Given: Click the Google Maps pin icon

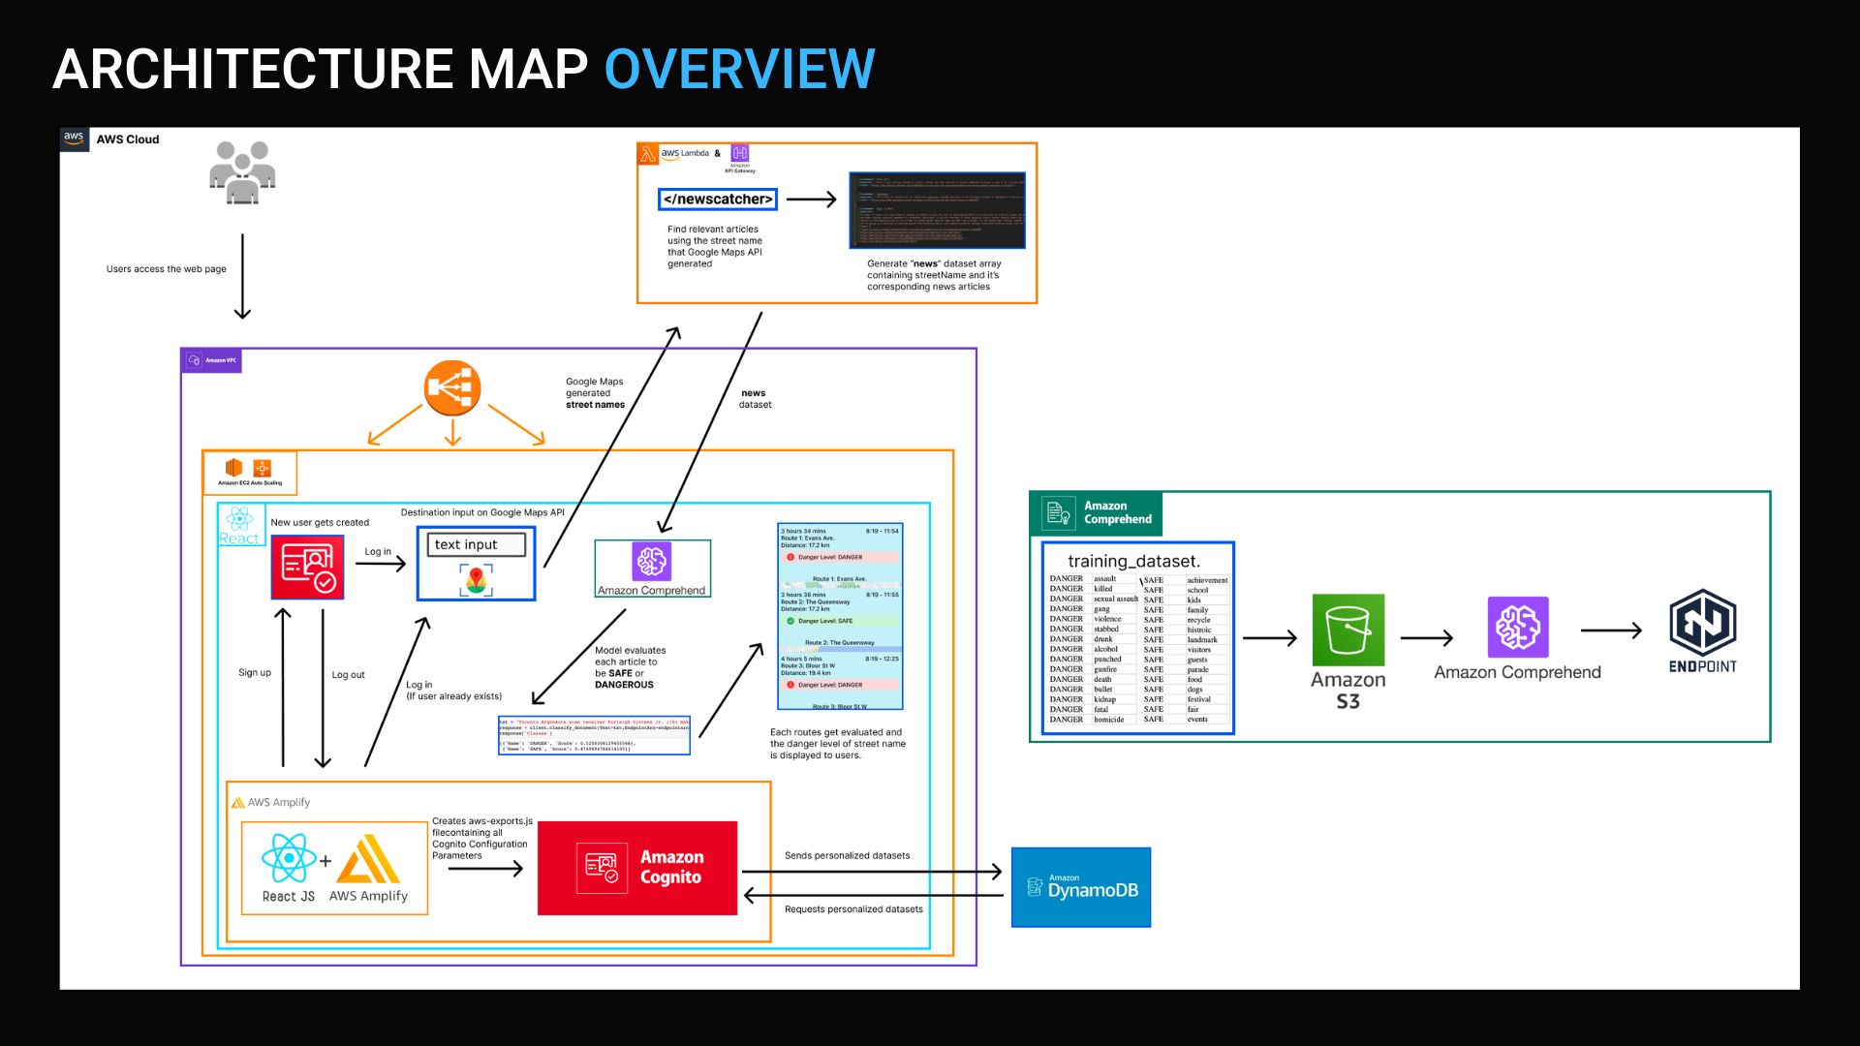Looking at the screenshot, I should coord(476,579).
